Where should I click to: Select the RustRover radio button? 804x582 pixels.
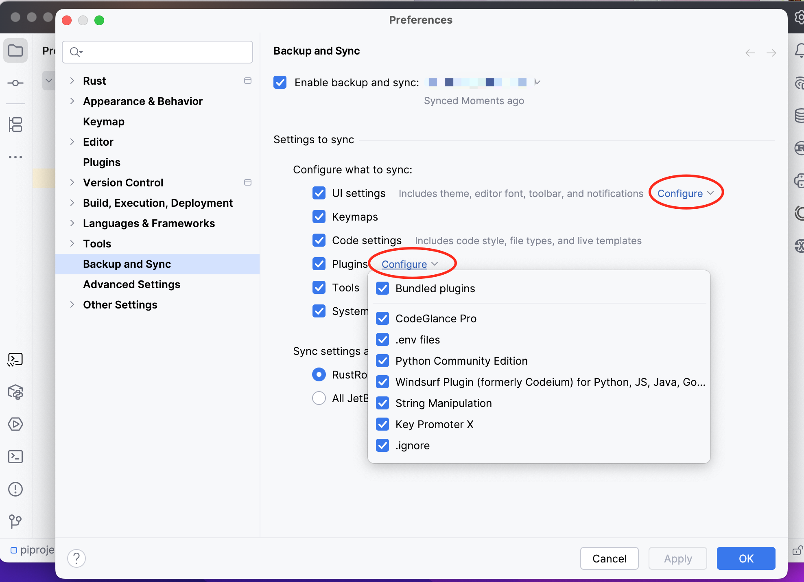coord(319,374)
